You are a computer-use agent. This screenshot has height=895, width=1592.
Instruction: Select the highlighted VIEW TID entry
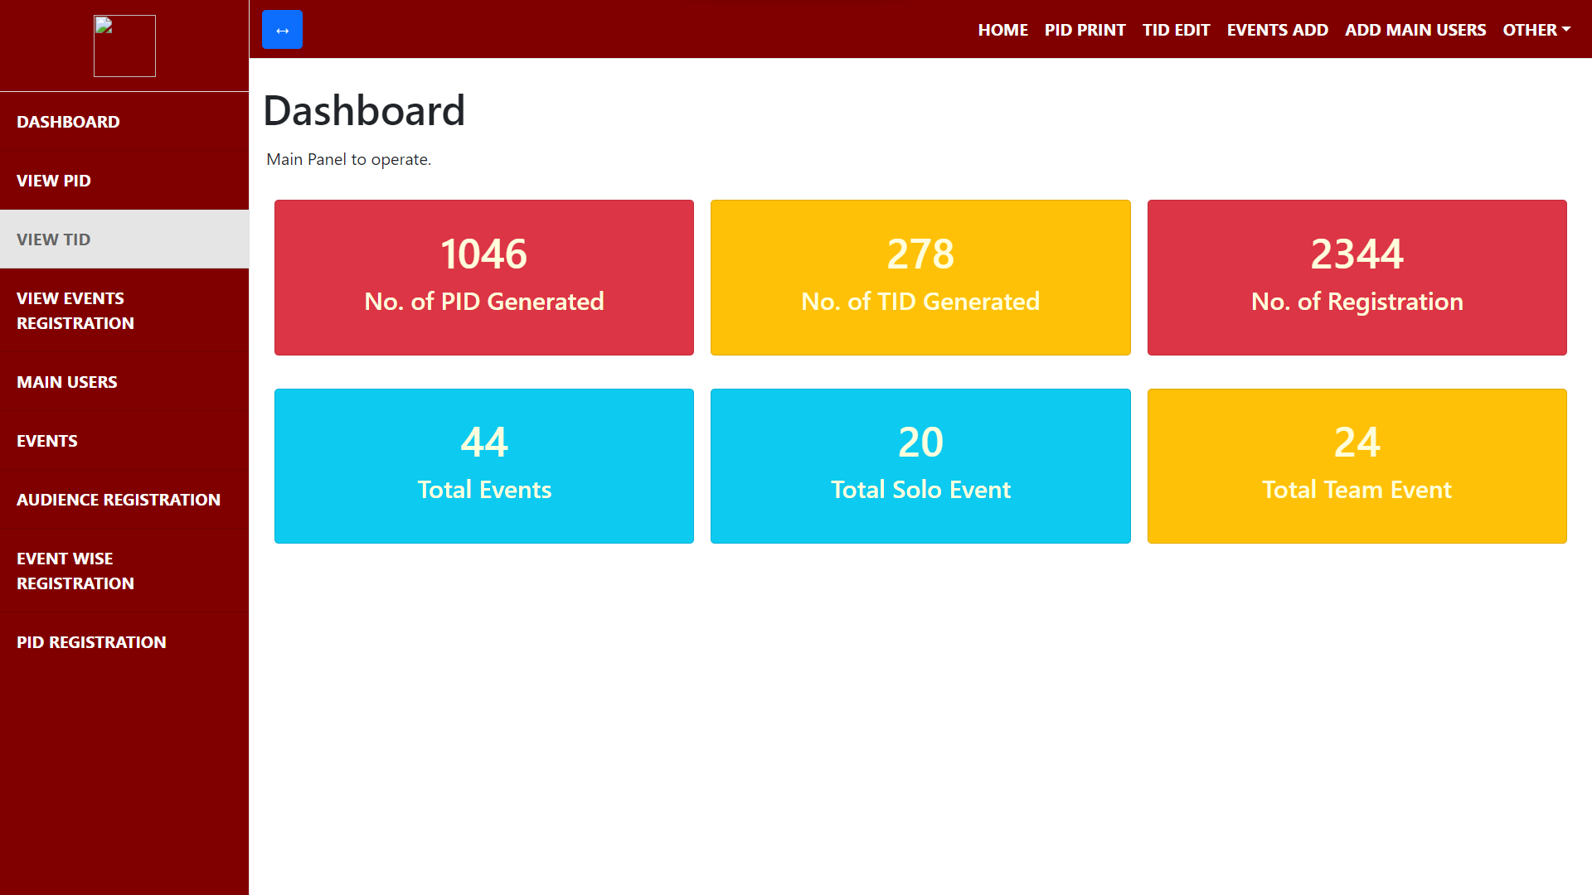coord(53,239)
